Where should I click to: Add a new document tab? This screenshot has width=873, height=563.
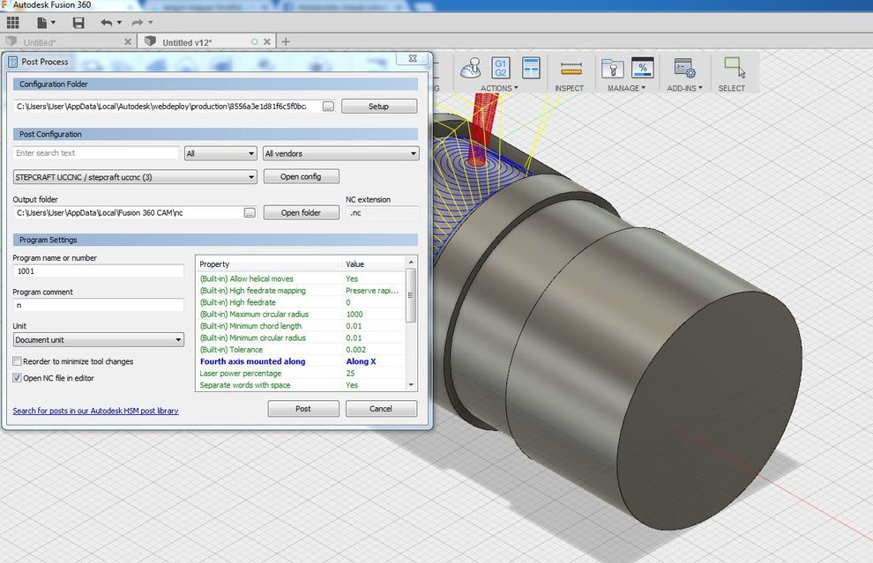(286, 41)
